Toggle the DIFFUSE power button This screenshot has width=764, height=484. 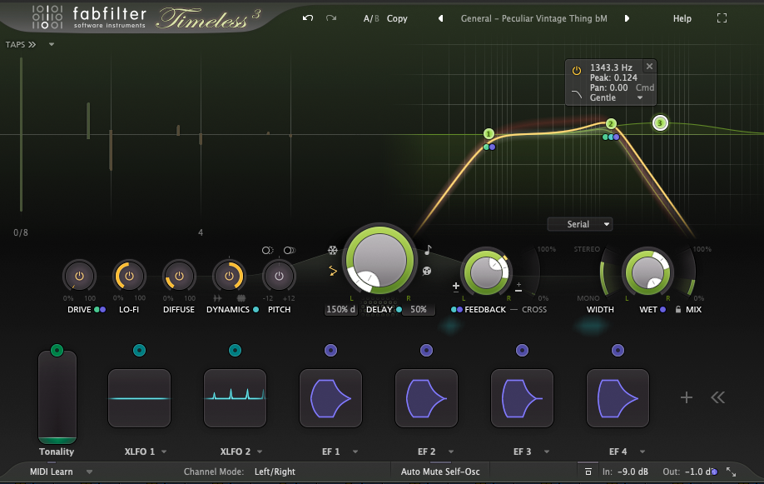pyautogui.click(x=179, y=276)
